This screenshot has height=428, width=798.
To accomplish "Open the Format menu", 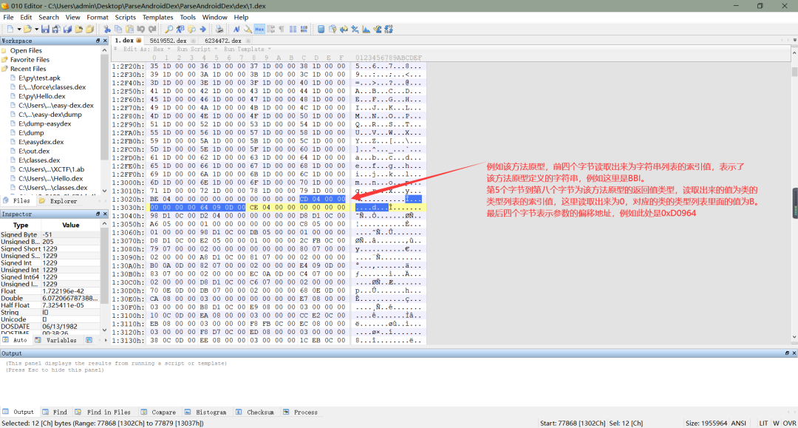I will click(x=98, y=17).
